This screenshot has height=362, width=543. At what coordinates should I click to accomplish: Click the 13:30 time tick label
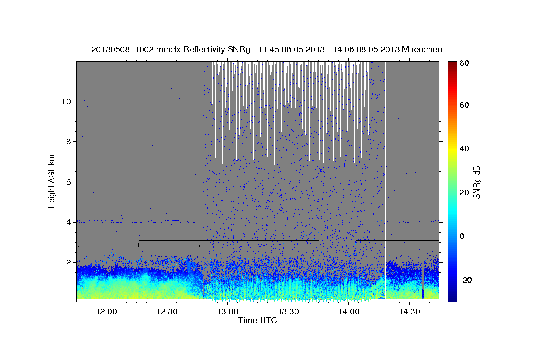coord(288,311)
